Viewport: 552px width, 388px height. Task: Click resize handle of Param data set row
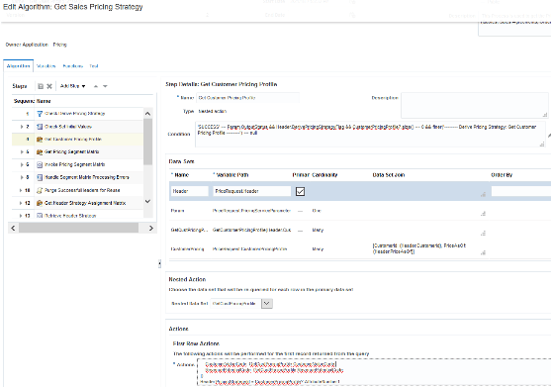pyautogui.click(x=483, y=214)
